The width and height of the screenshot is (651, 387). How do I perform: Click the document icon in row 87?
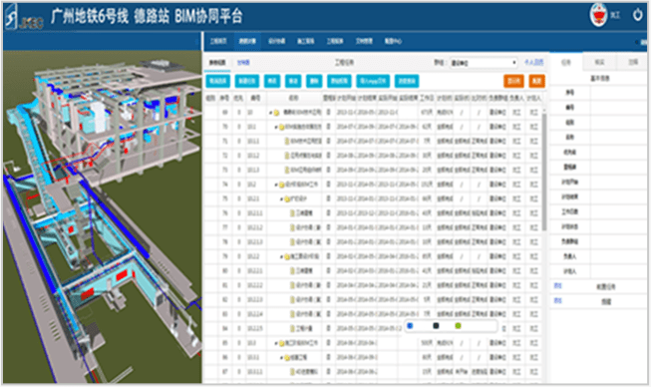coord(292,372)
